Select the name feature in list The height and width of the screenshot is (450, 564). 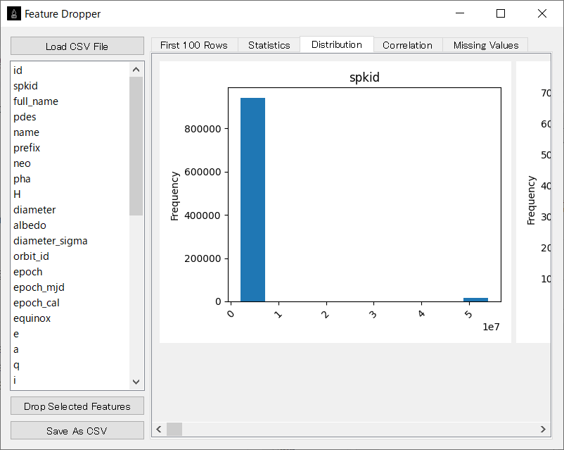tap(70, 132)
